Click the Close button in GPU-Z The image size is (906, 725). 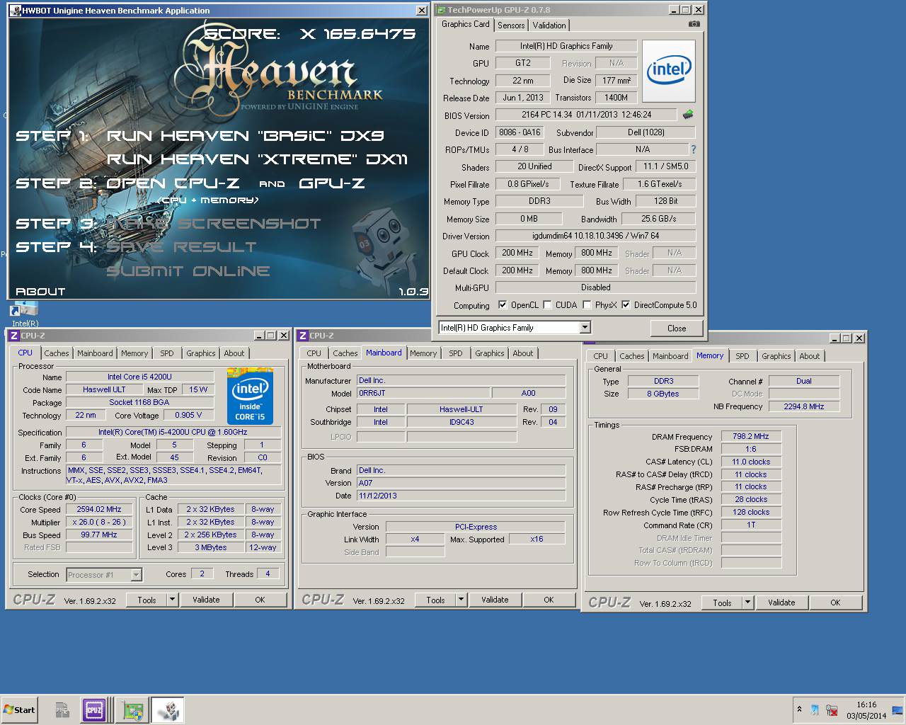677,329
